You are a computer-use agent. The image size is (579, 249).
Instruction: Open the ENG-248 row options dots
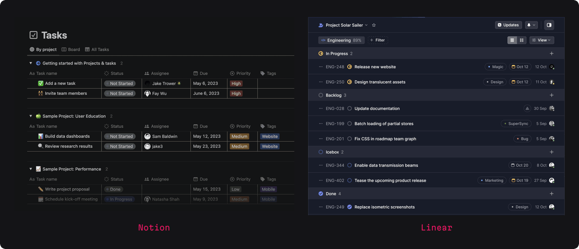tap(320, 67)
